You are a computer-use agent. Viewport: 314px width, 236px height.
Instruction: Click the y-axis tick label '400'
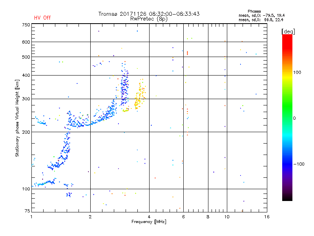click(x=26, y=76)
